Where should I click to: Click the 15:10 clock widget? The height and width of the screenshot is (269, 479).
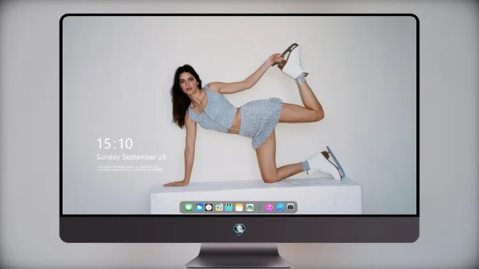coord(114,143)
